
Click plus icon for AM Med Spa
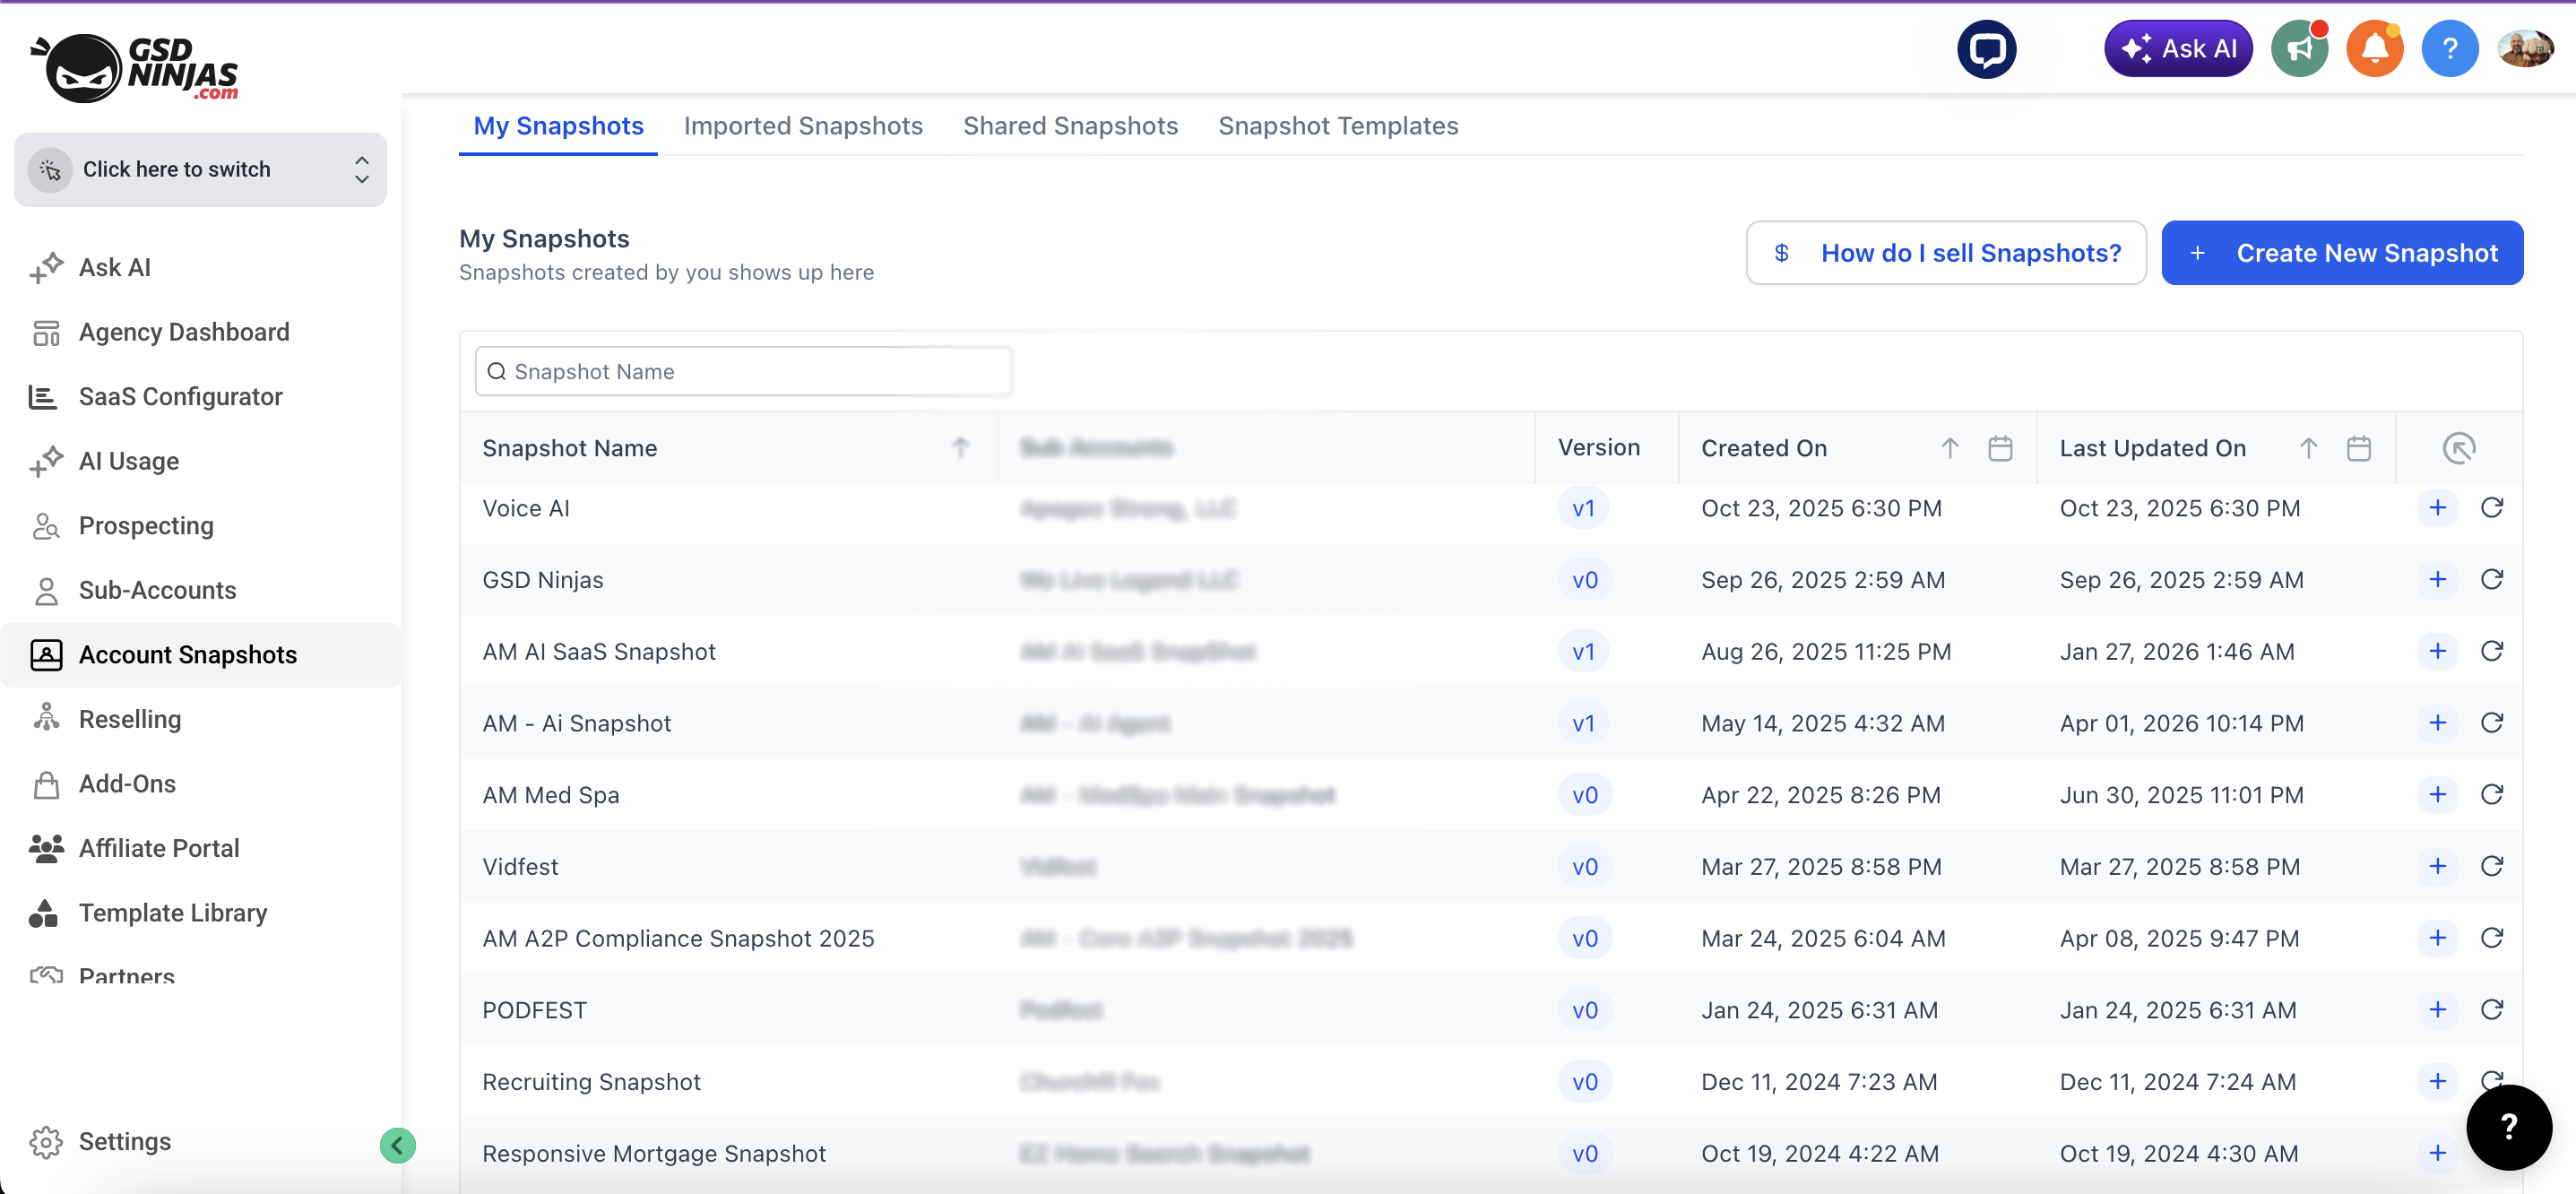pos(2437,795)
